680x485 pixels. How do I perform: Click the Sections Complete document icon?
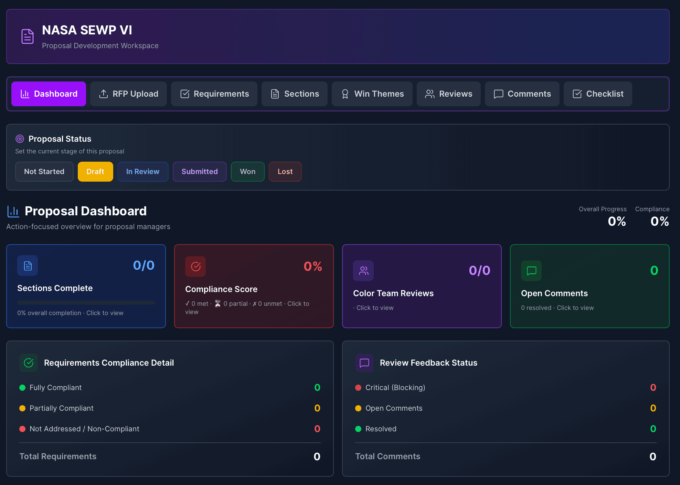(27, 265)
